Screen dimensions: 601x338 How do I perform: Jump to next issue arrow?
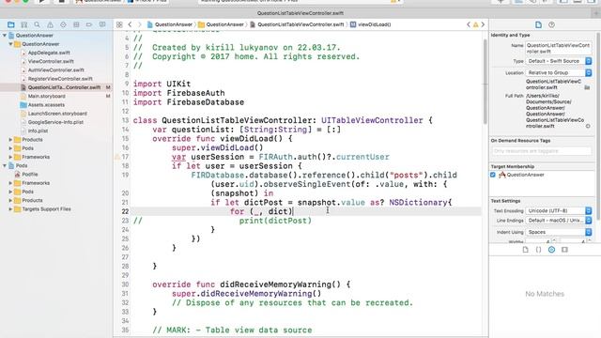483,24
